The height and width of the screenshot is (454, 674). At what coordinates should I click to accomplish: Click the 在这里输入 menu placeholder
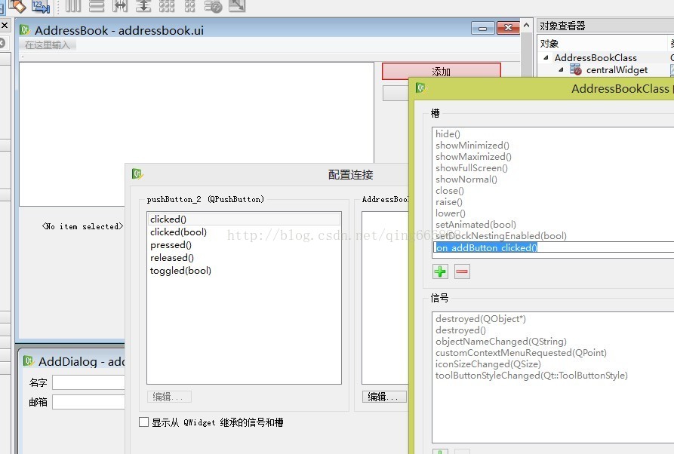point(47,44)
